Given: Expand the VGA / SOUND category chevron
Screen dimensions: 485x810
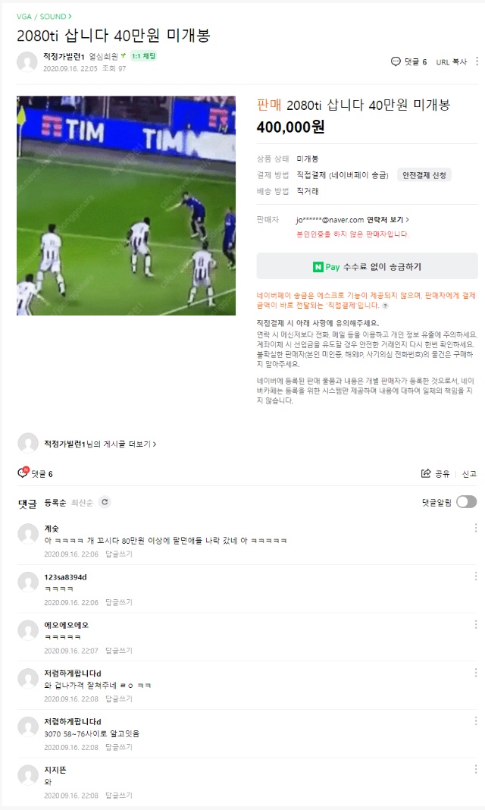Looking at the screenshot, I should 70,17.
